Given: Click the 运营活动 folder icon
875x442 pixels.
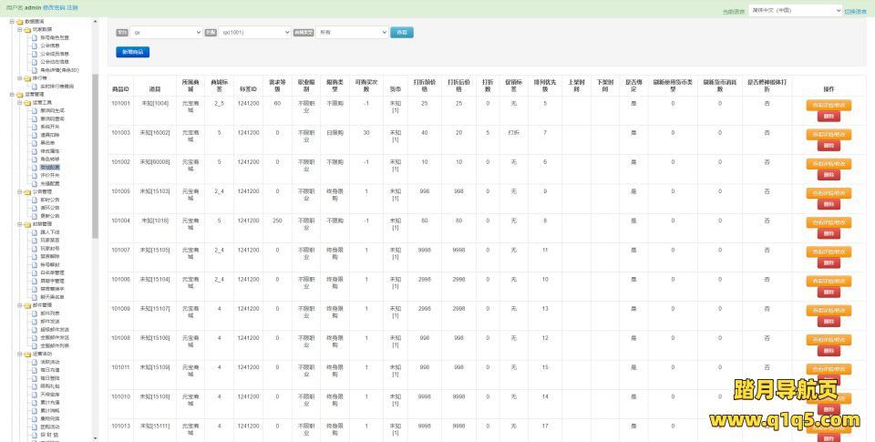Looking at the screenshot, I should point(27,354).
